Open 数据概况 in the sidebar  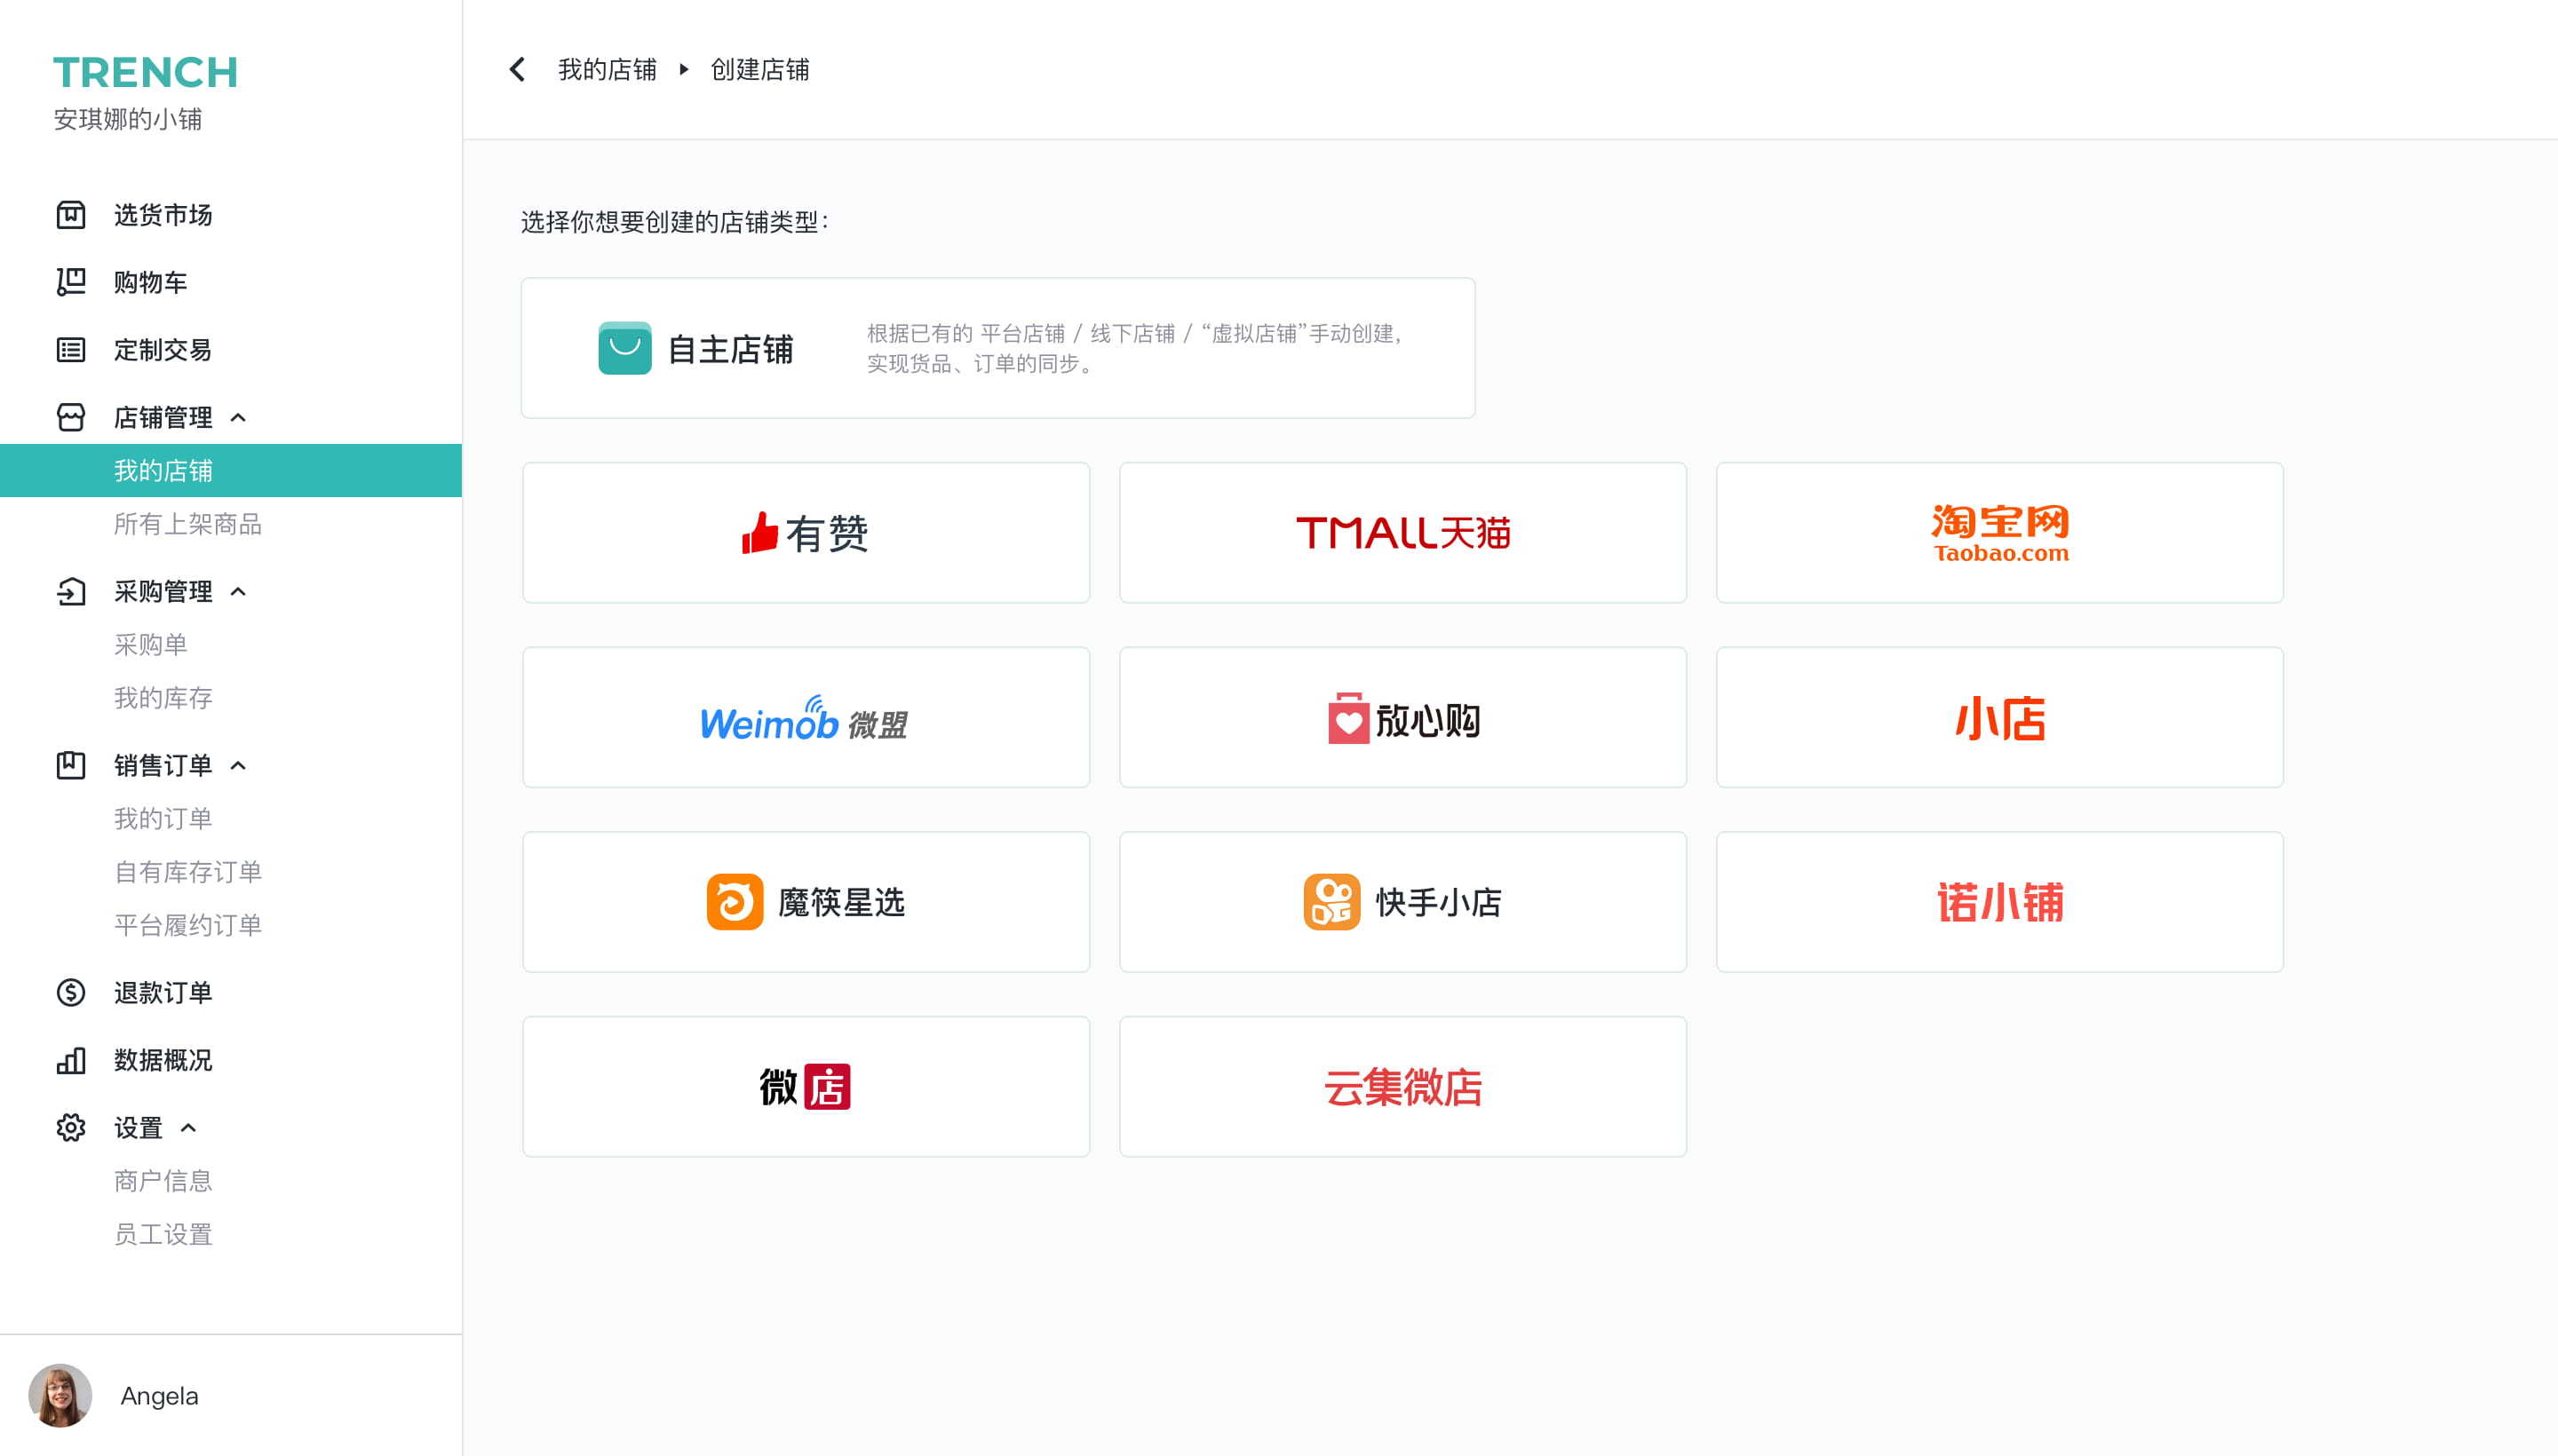click(x=163, y=1060)
